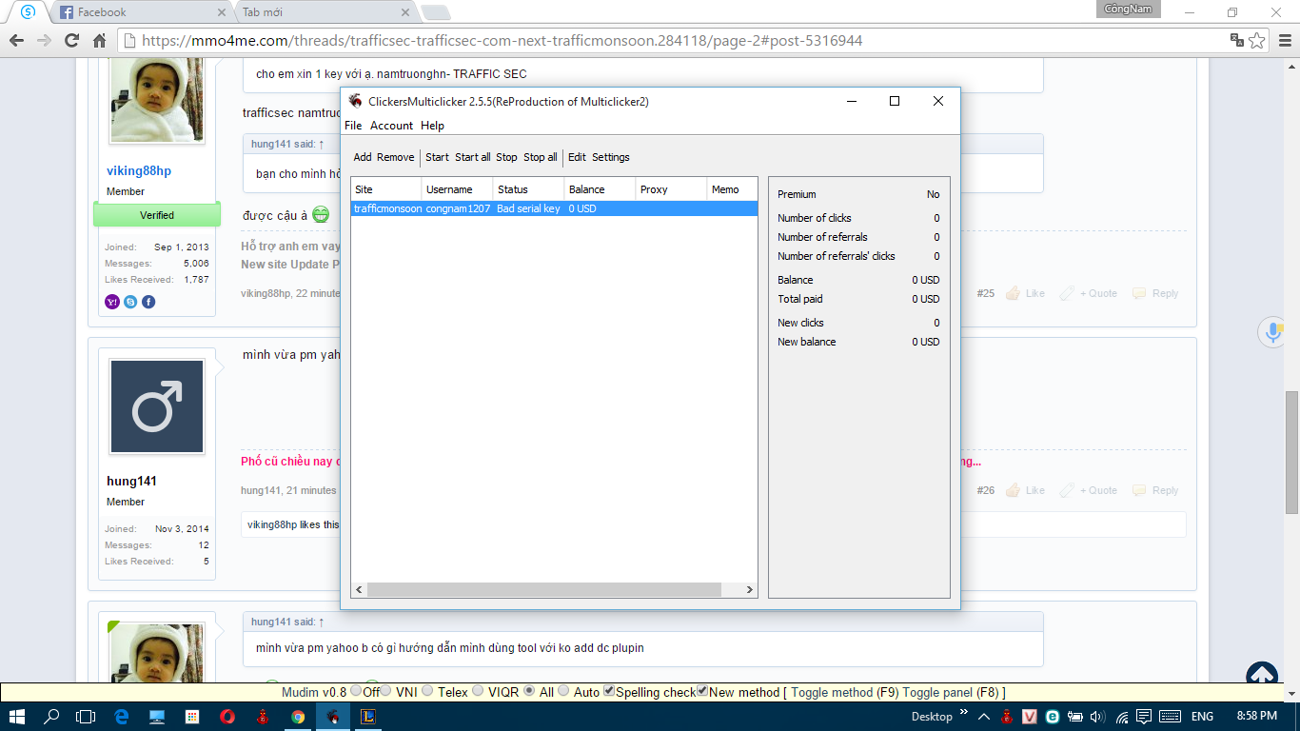The image size is (1300, 731).
Task: Switch to the Tab mới browser tab
Action: [325, 12]
